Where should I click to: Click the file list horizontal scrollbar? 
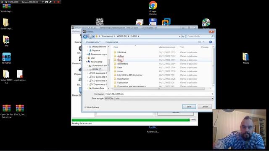[159, 89]
